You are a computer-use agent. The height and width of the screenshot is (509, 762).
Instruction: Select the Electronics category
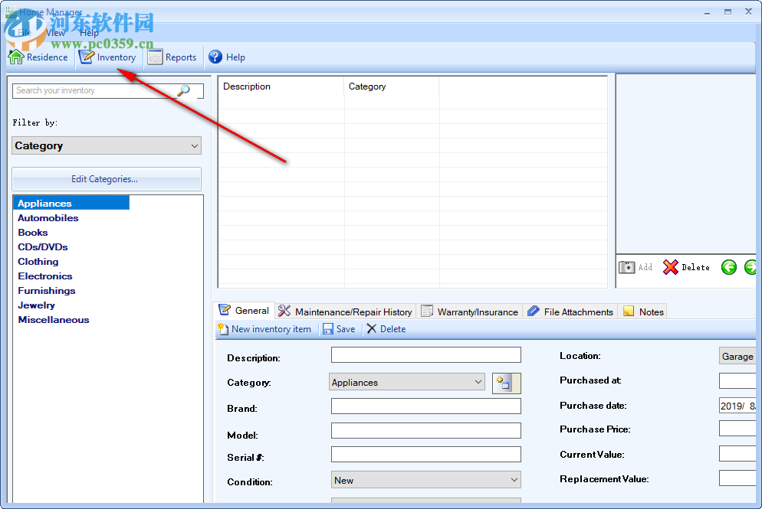[44, 276]
